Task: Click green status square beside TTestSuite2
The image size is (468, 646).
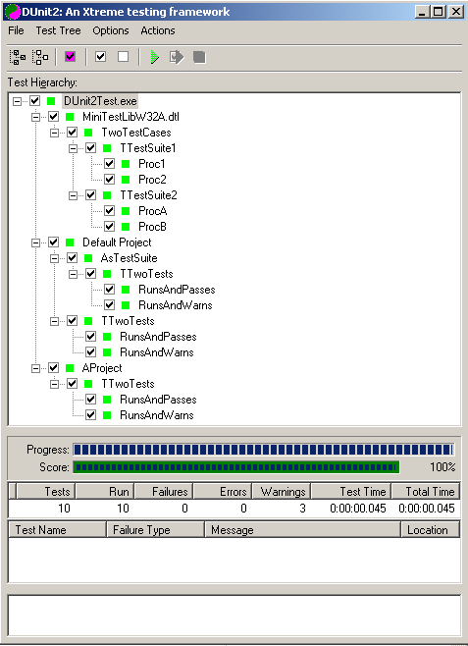Action: point(107,194)
